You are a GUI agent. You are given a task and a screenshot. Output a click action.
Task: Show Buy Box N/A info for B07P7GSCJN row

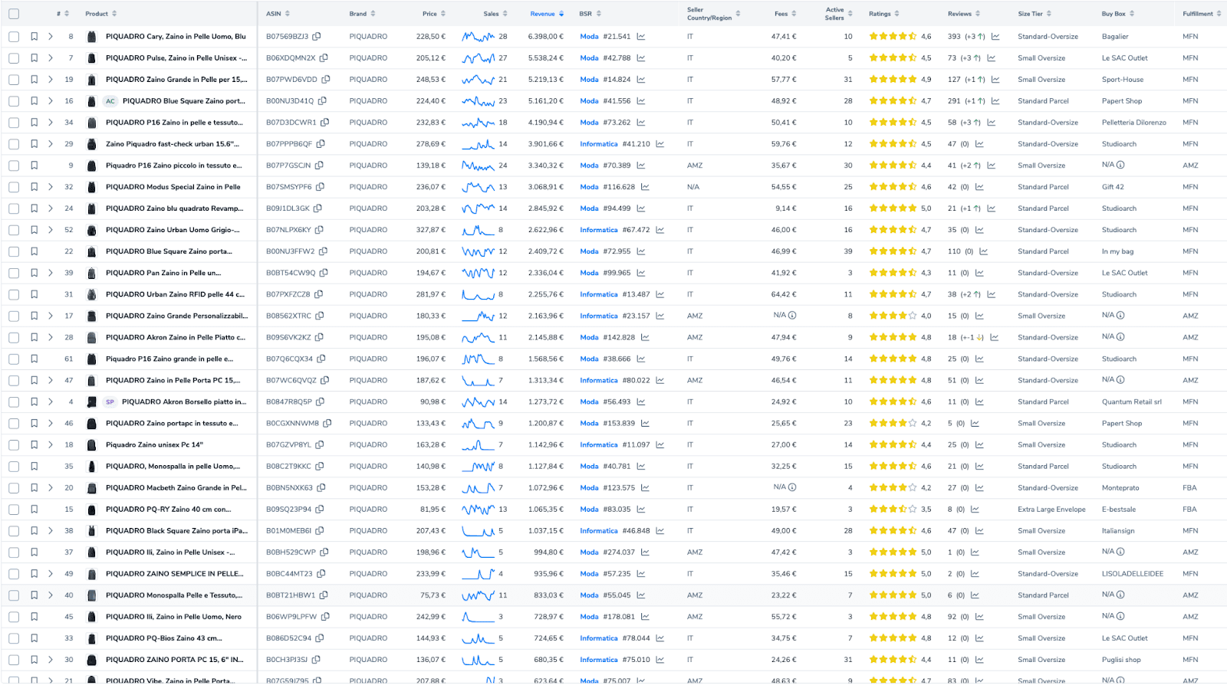coord(1120,165)
